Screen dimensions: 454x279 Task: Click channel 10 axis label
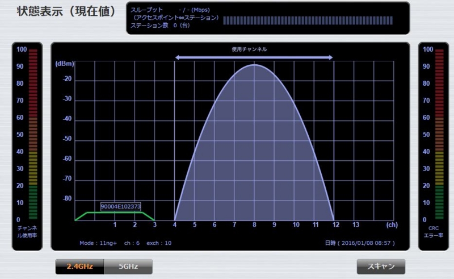[x=296, y=224]
